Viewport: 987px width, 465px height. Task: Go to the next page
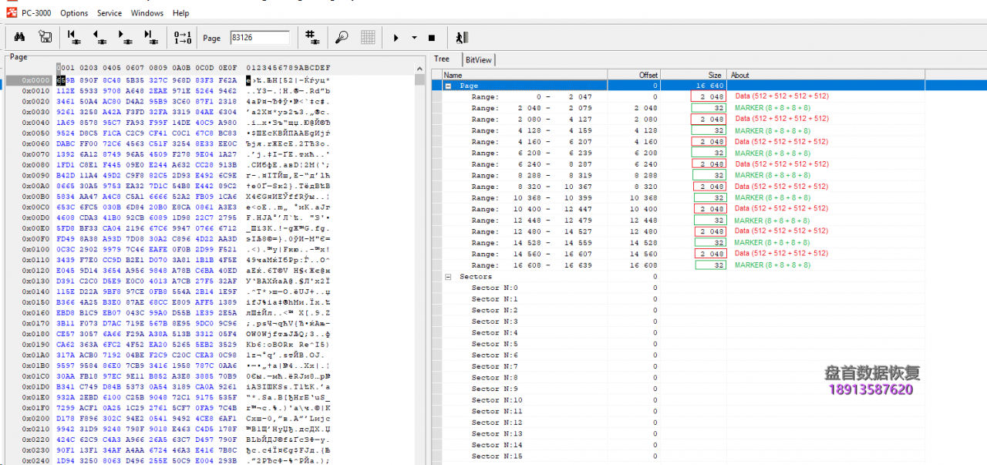point(124,37)
